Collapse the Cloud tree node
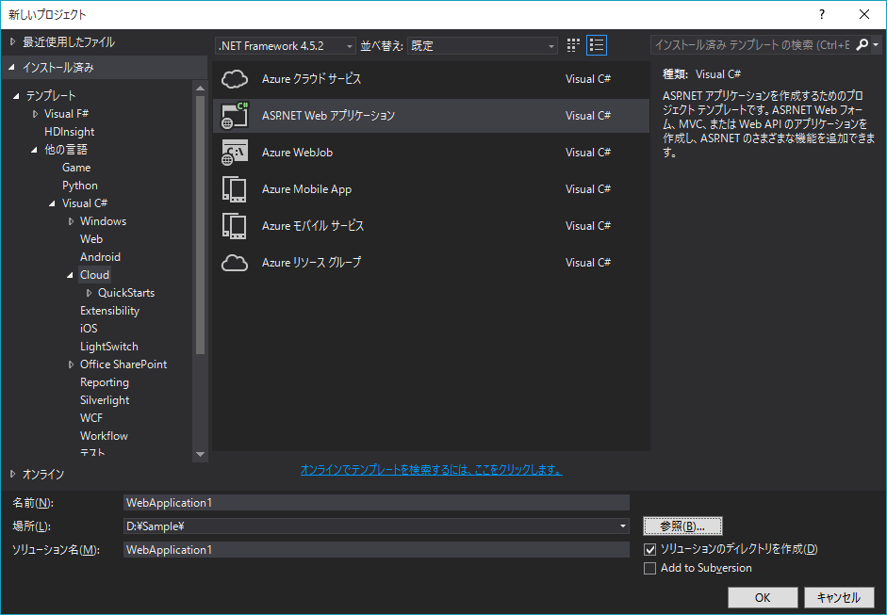 coord(70,275)
